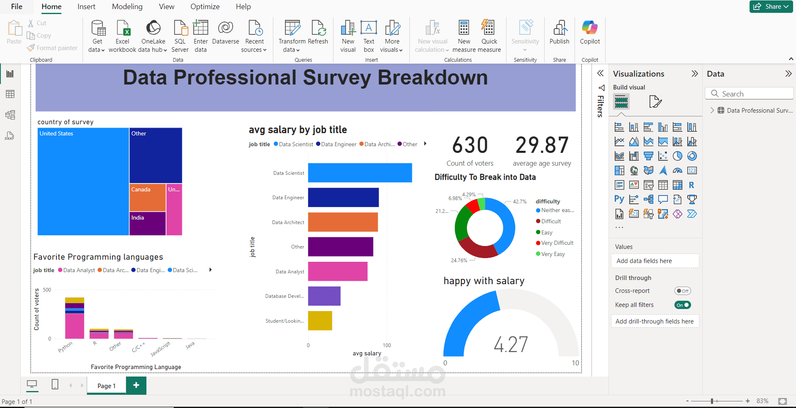
Task: Switch to desktop layout view
Action: 32,385
